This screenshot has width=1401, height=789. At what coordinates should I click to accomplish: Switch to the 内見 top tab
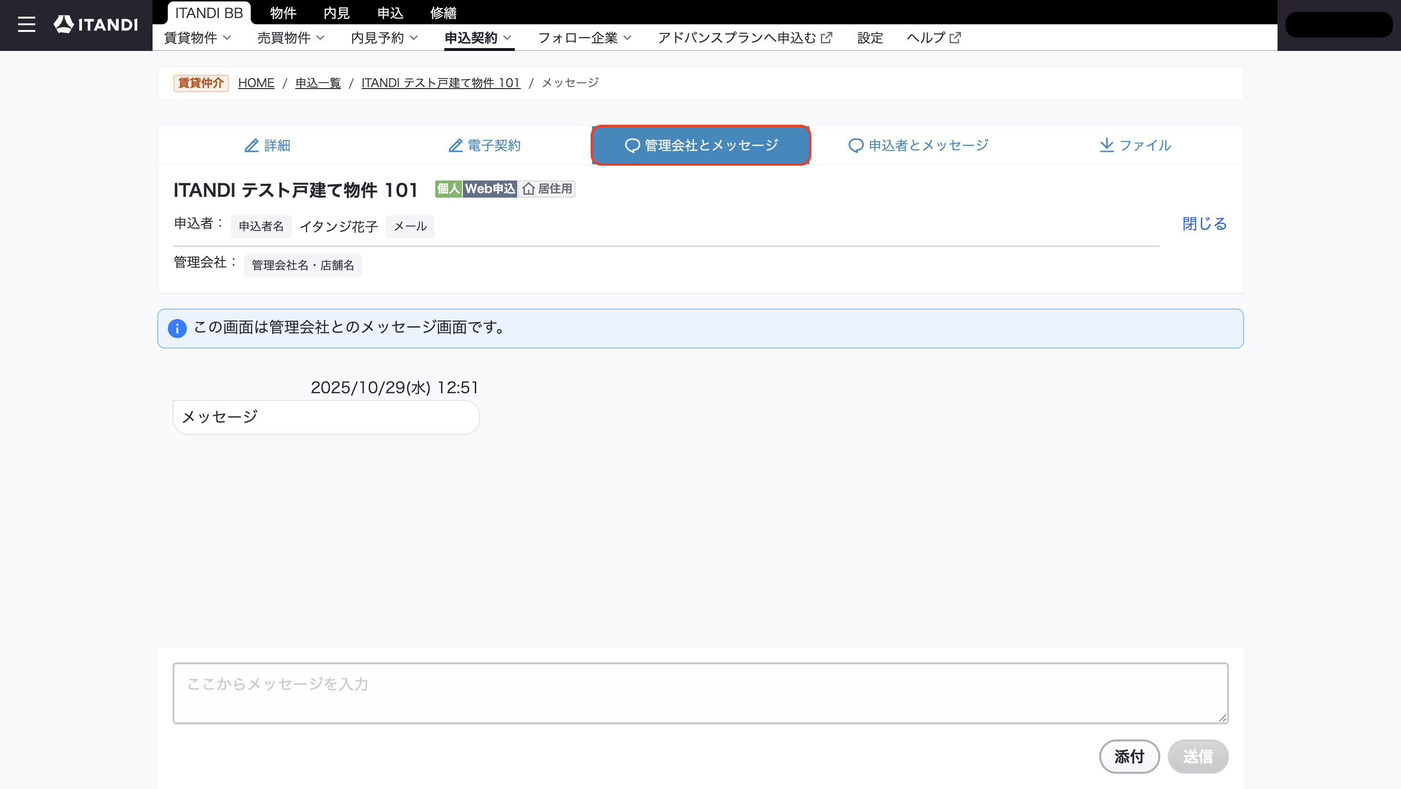tap(337, 12)
